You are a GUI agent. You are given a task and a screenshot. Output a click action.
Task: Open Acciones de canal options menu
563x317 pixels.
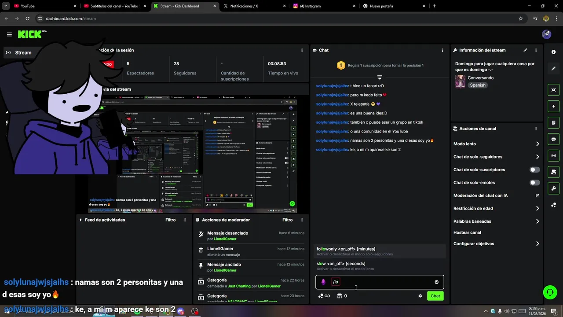click(536, 129)
